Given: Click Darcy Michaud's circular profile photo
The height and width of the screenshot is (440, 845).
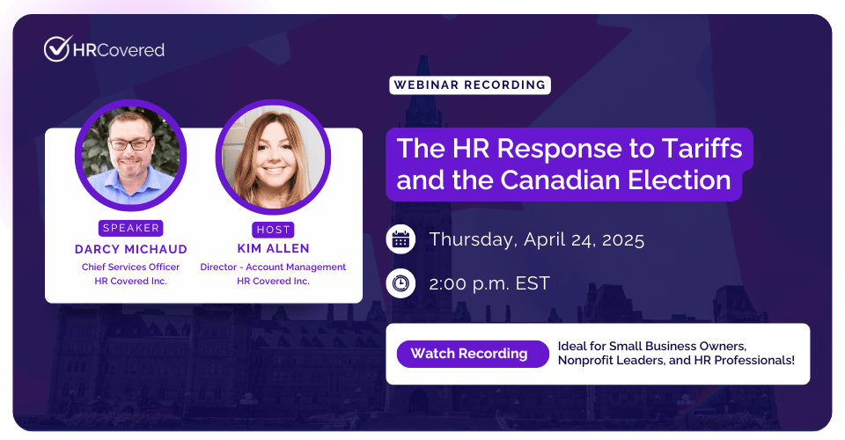Looking at the screenshot, I should pos(130,156).
